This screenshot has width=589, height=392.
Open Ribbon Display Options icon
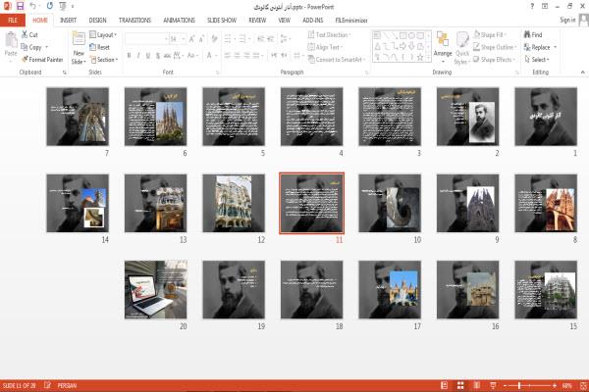pyautogui.click(x=544, y=7)
